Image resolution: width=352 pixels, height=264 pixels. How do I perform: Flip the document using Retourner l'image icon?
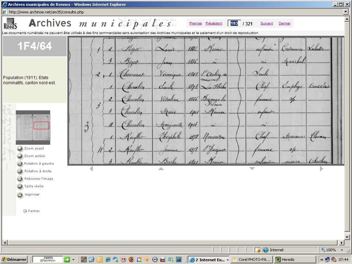pos(20,179)
